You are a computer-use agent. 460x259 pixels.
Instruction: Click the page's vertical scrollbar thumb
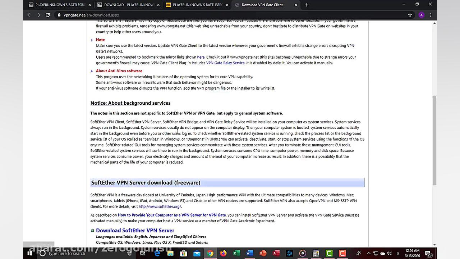click(x=434, y=140)
